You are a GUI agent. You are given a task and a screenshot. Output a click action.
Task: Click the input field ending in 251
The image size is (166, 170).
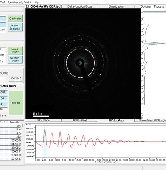click(4, 93)
